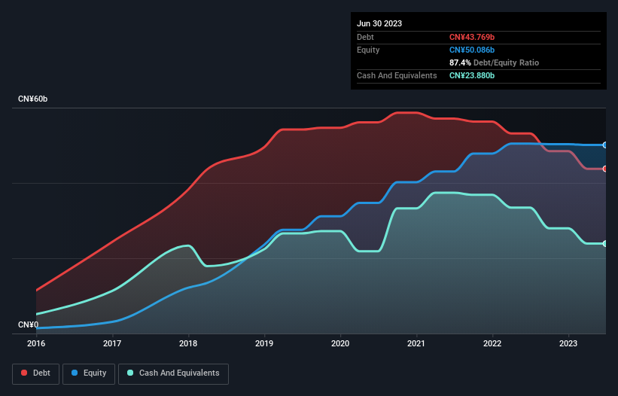Select the 2019 x-axis label
This screenshot has width=618, height=396.
pyautogui.click(x=264, y=343)
